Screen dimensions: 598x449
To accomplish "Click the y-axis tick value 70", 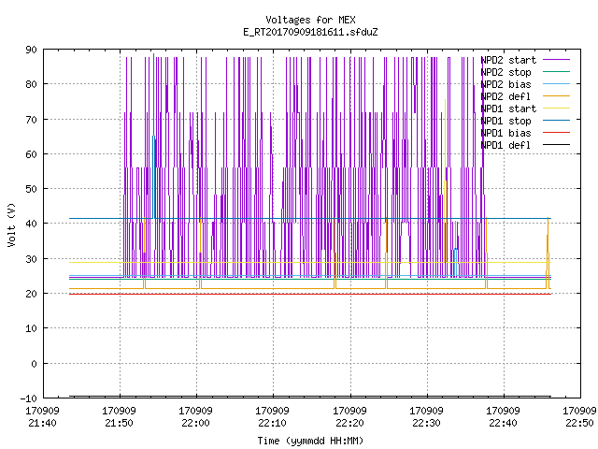I will tap(31, 120).
